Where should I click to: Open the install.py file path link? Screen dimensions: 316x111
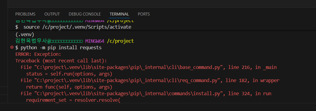[129, 94]
